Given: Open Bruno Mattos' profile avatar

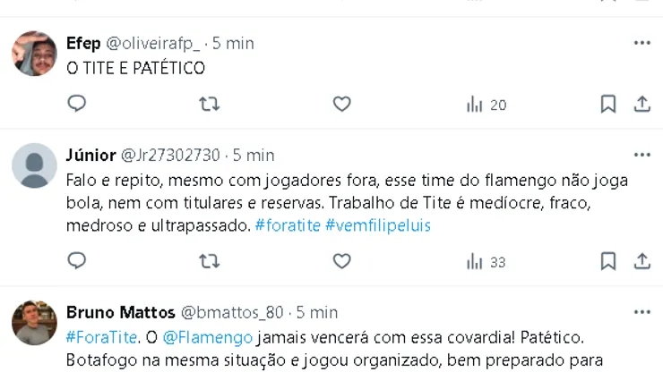Looking at the screenshot, I should pos(35,323).
